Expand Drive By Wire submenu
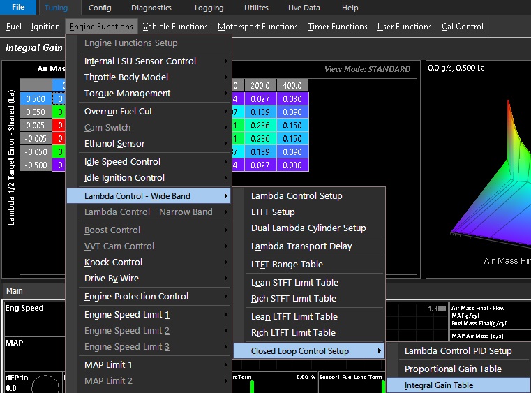Image resolution: width=531 pixels, height=393 pixels. [149, 278]
